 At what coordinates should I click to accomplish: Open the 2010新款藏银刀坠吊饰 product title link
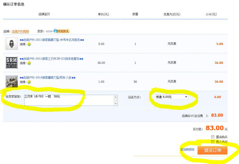(47, 78)
